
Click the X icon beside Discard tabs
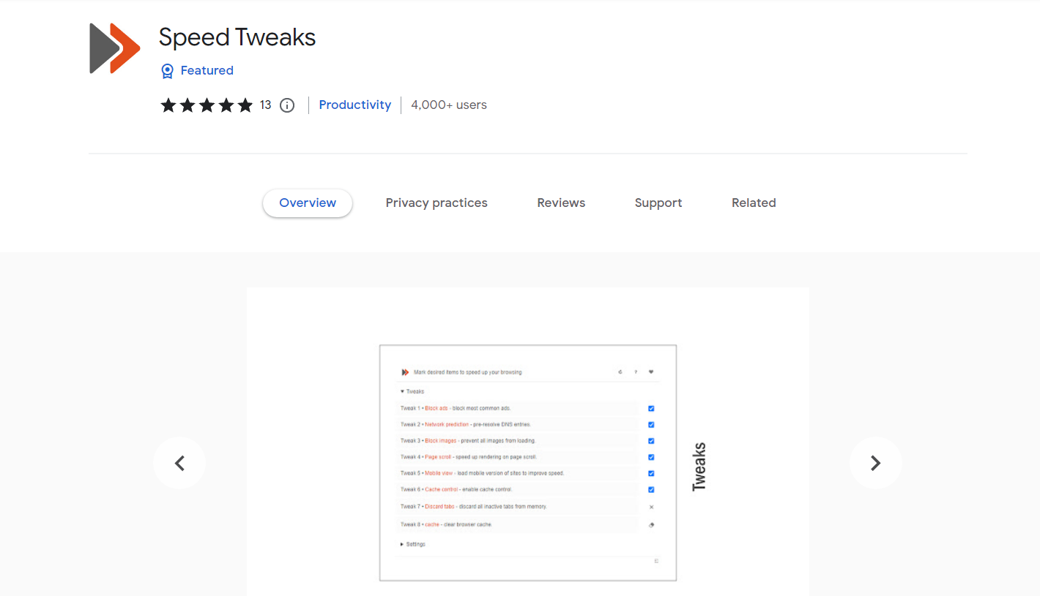point(651,507)
